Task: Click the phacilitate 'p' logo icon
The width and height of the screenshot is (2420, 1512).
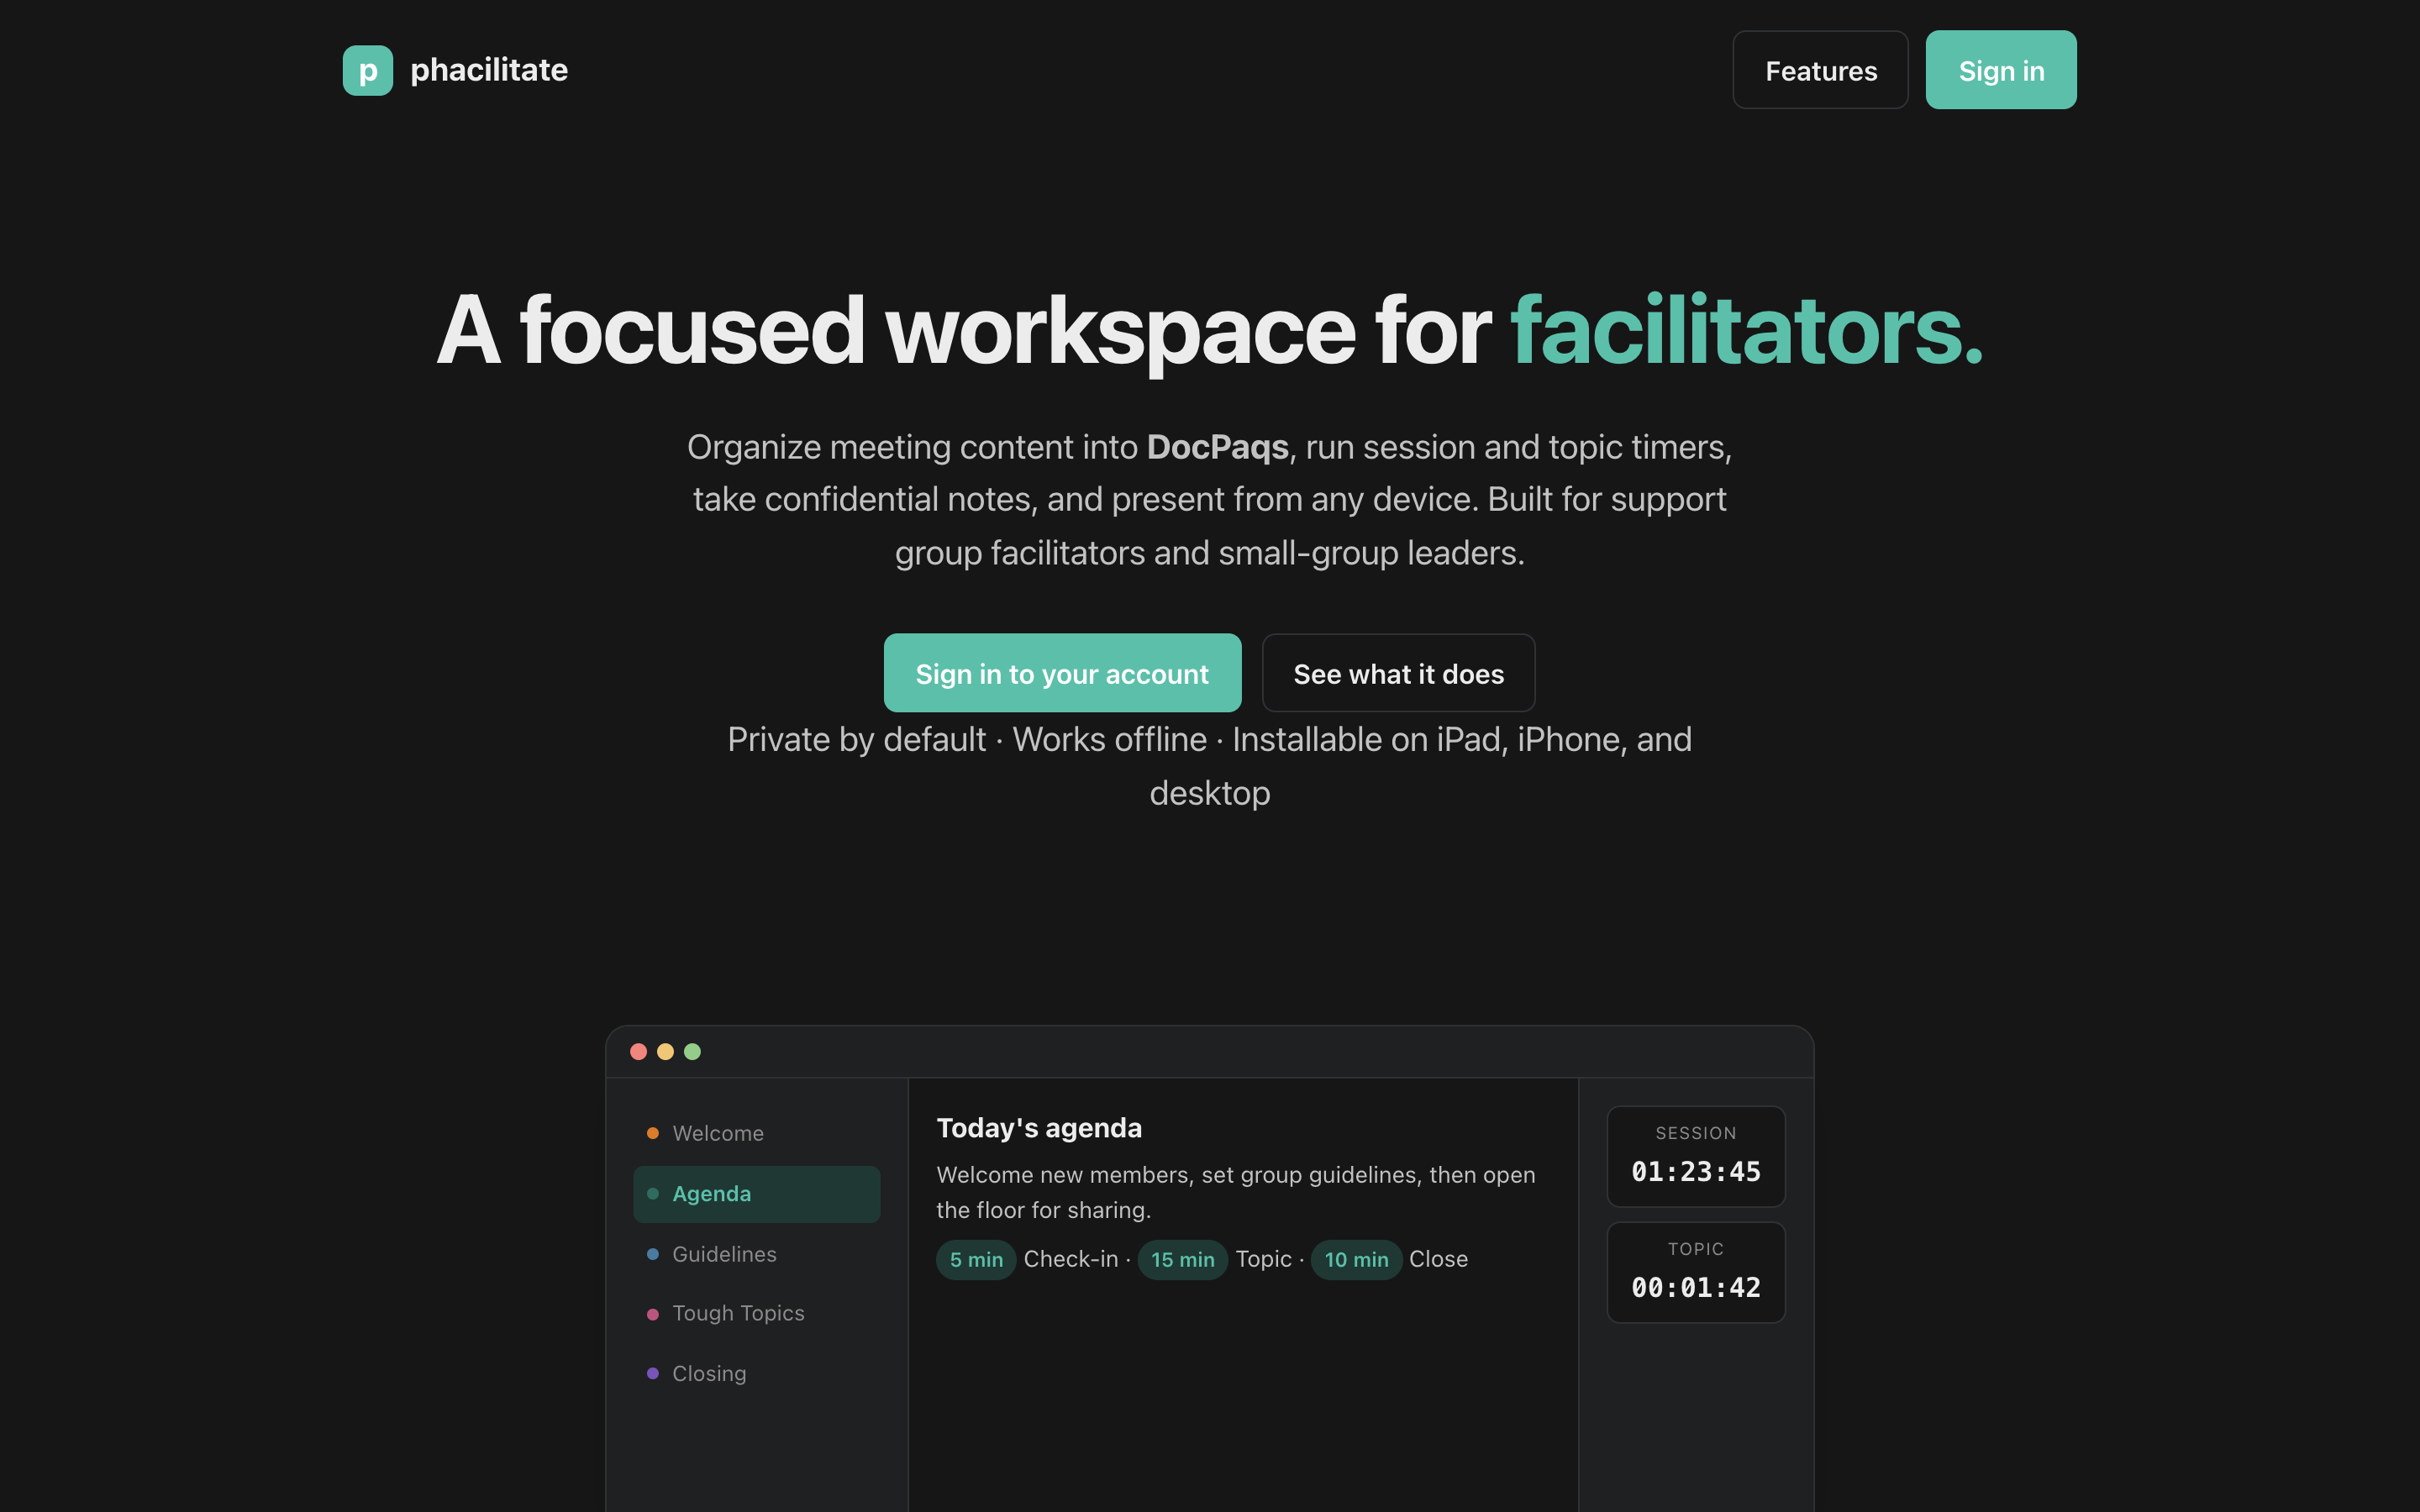Action: (367, 70)
